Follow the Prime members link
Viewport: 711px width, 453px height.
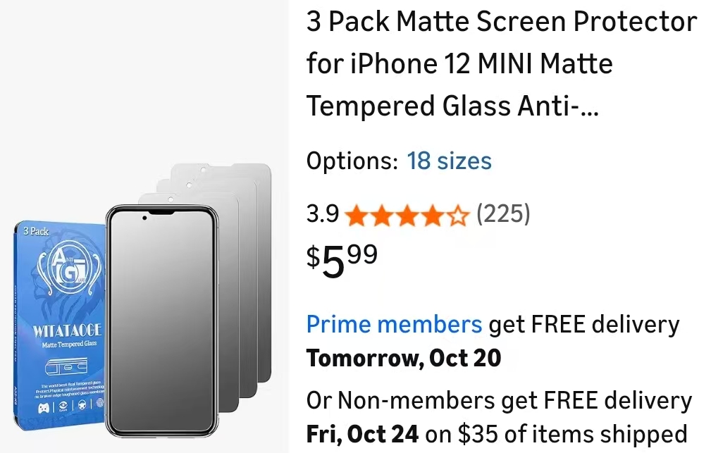coord(394,325)
